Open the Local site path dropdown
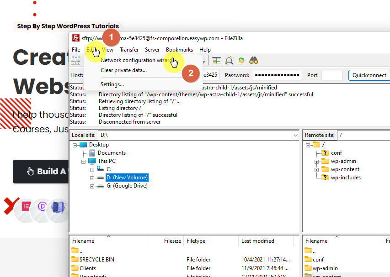 [295, 135]
